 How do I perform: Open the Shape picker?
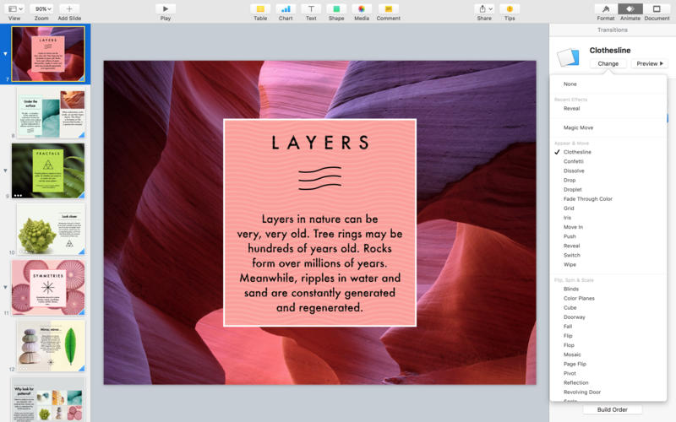pyautogui.click(x=336, y=8)
